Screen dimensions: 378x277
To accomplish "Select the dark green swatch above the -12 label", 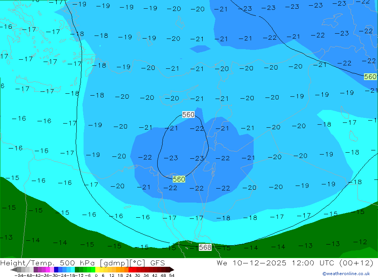I will pyautogui.click(x=77, y=269).
